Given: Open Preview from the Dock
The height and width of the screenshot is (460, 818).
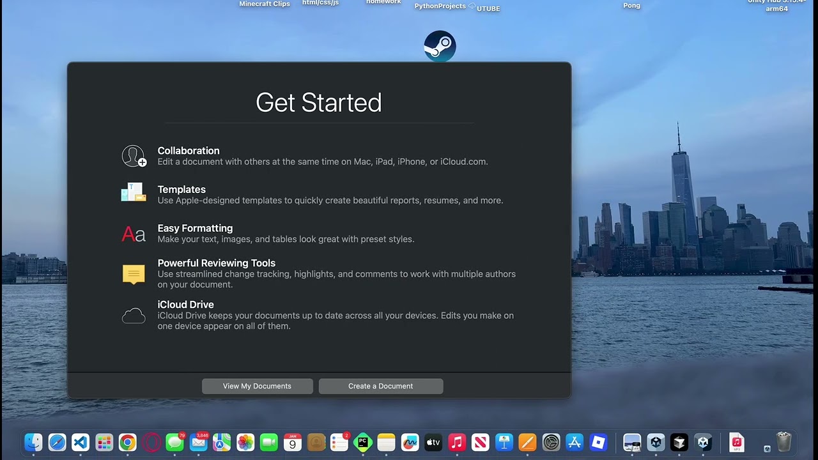Looking at the screenshot, I should pos(632,442).
